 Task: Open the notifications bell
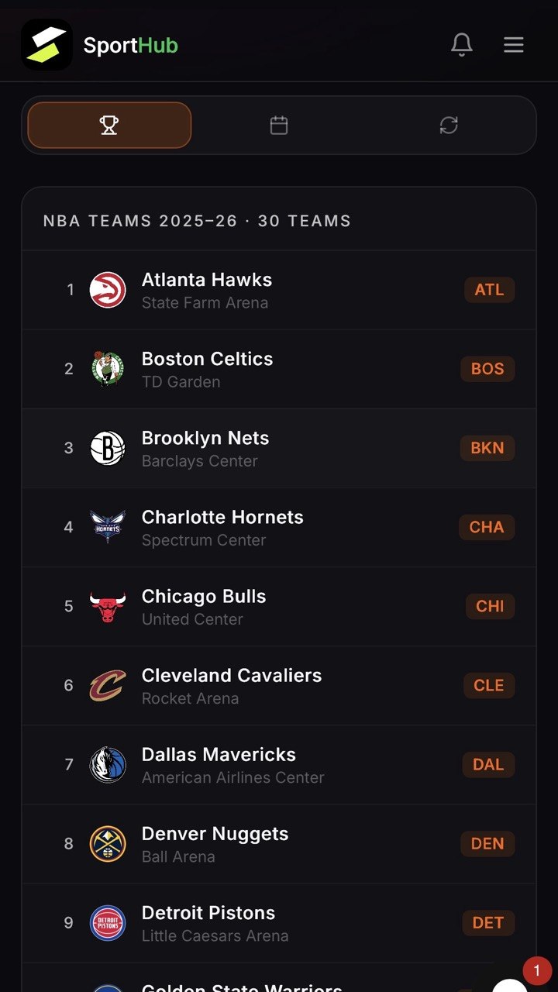click(x=462, y=45)
